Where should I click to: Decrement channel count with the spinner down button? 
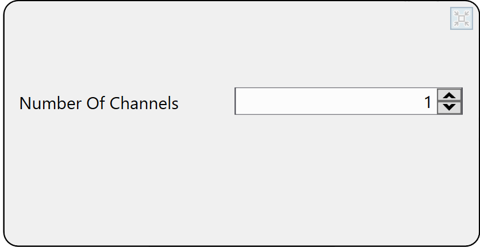coord(450,107)
